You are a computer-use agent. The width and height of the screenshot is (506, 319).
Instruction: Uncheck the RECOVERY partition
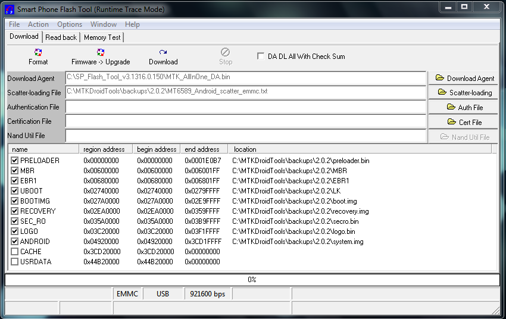point(15,211)
